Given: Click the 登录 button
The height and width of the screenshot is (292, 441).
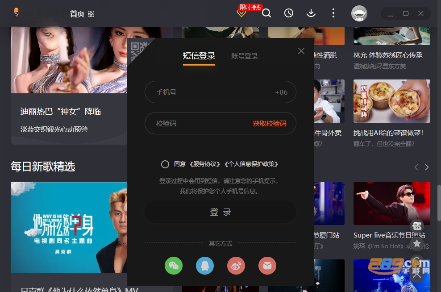Looking at the screenshot, I should coord(220,212).
